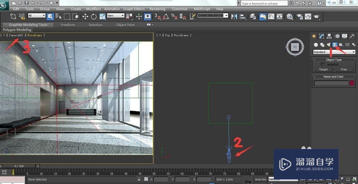This screenshot has width=358, height=184.
Task: Create a Free camera
Action: (x=344, y=70)
